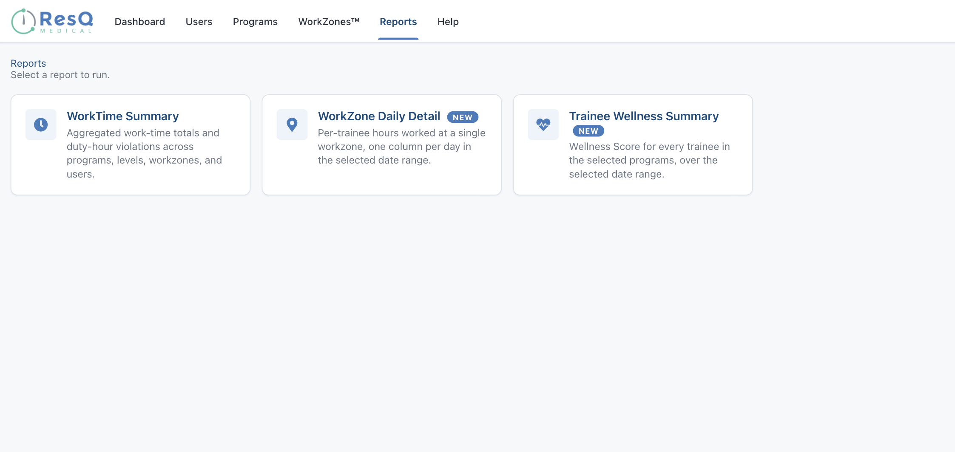Click the 'Select a report to run.' text
Image resolution: width=955 pixels, height=452 pixels.
coord(60,75)
